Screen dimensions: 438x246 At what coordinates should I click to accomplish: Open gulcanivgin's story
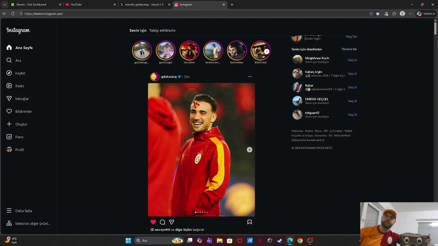click(x=142, y=50)
